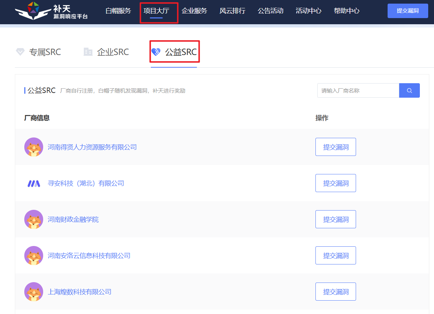Open the 风云排行 menu
The height and width of the screenshot is (314, 434).
coord(232,11)
